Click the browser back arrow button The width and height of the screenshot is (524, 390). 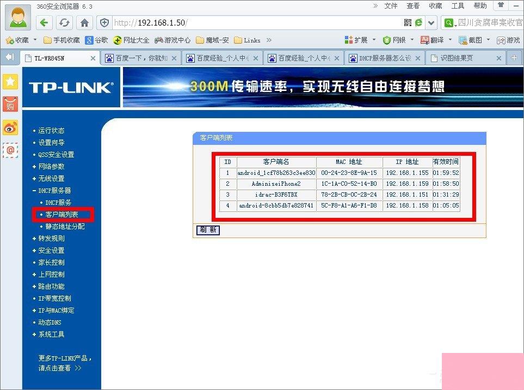[x=44, y=23]
